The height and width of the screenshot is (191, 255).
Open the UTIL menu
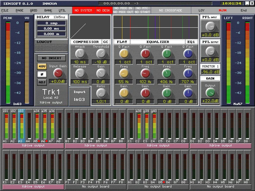point(62,11)
